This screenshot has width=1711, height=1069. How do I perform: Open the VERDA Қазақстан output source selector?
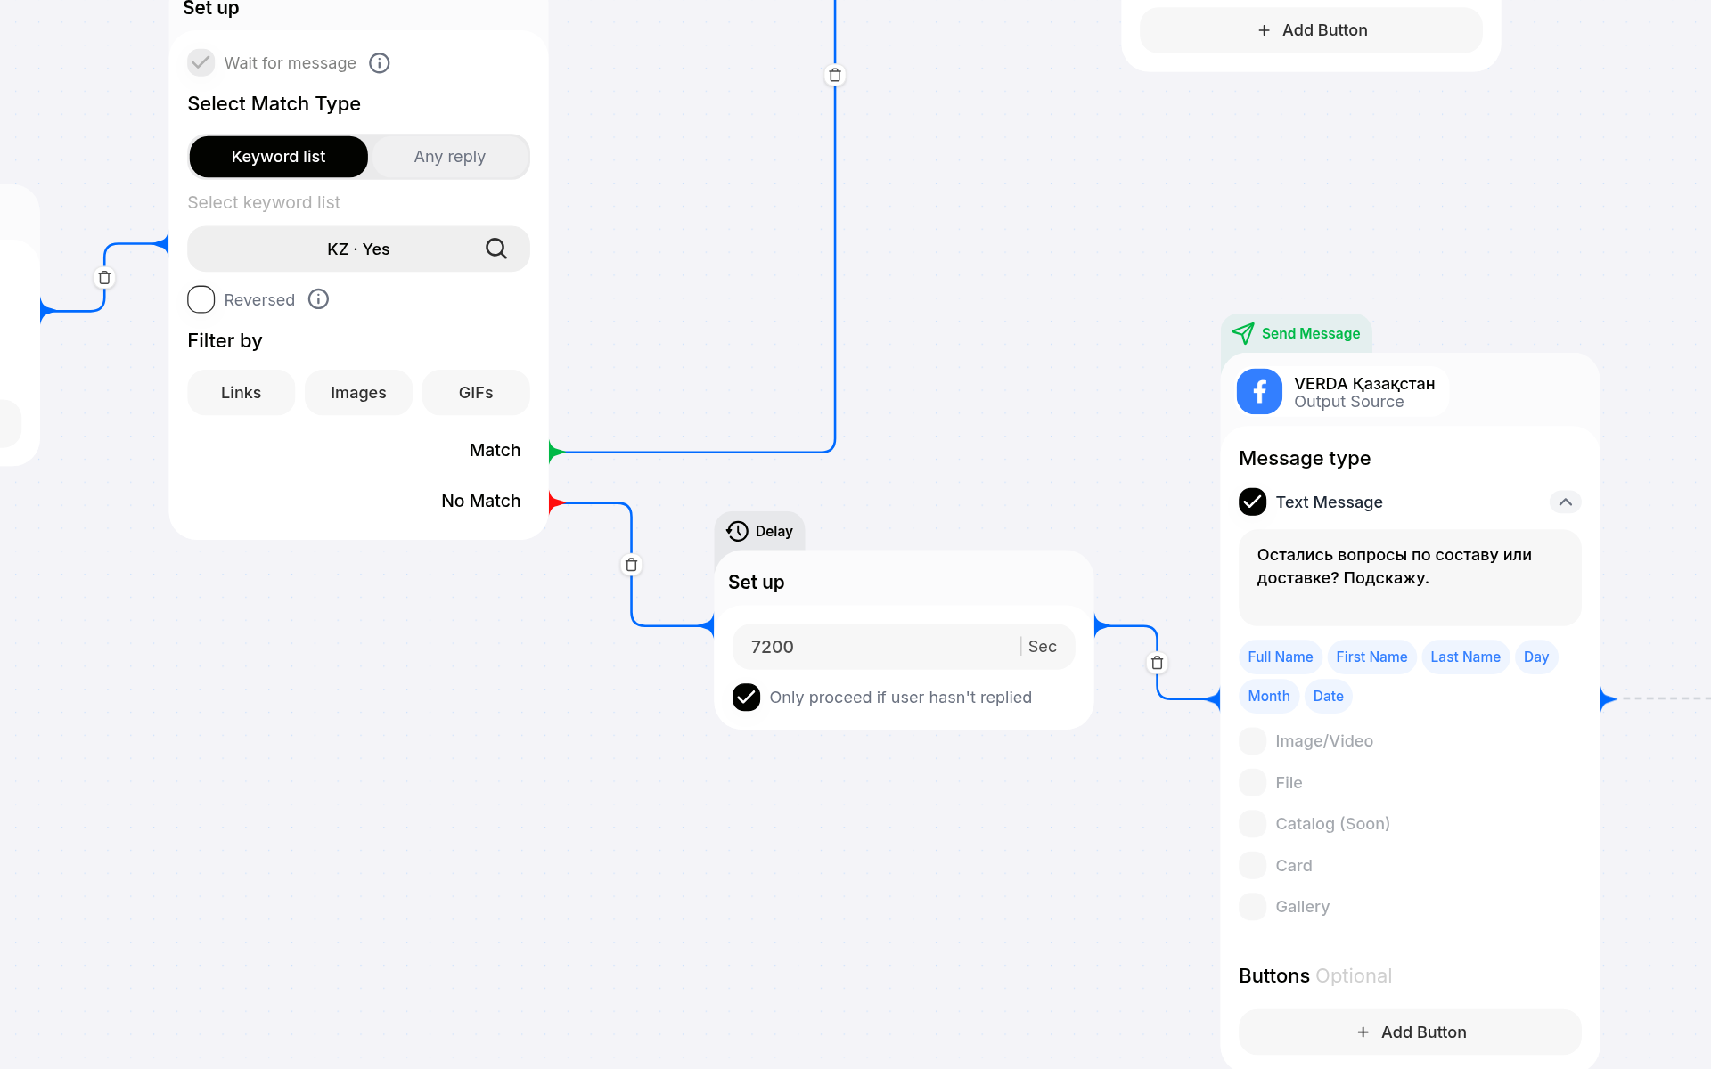1341,392
